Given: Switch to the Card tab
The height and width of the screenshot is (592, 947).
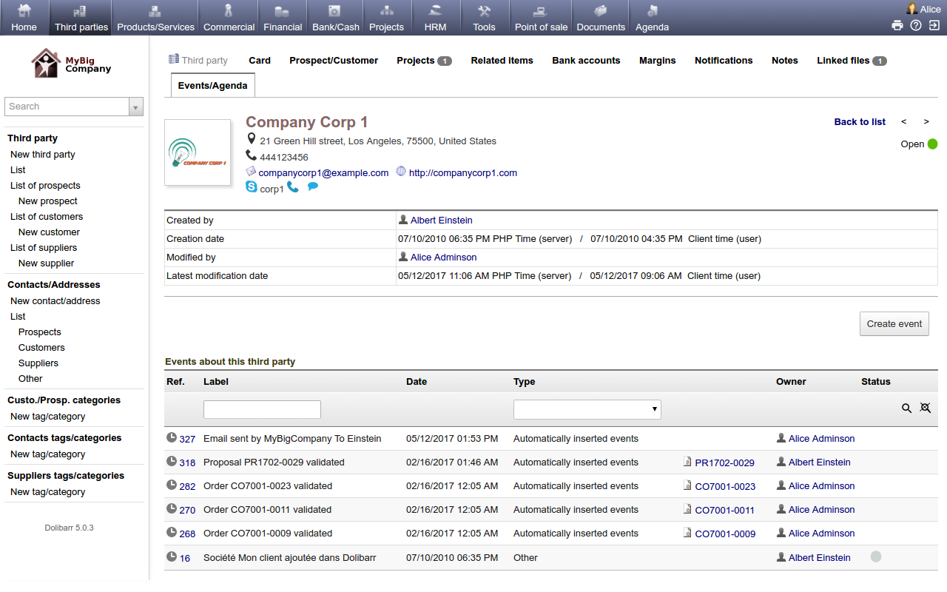Looking at the screenshot, I should click(260, 61).
